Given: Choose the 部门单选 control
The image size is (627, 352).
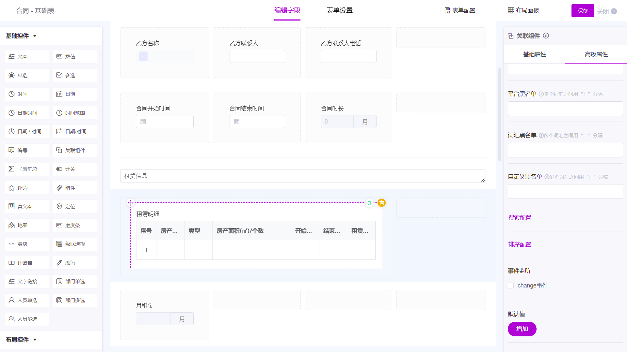Looking at the screenshot, I should click(75, 282).
